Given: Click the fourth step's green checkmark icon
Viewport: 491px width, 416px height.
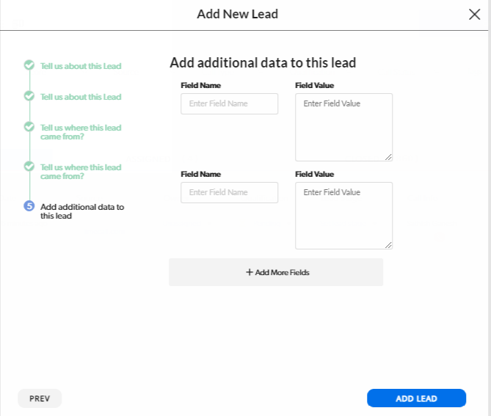Looking at the screenshot, I should [29, 167].
